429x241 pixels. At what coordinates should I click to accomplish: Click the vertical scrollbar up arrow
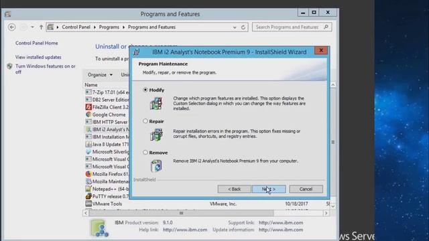click(x=333, y=85)
